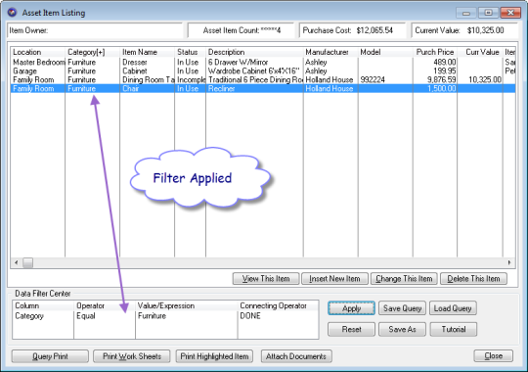The image size is (528, 372).
Task: Click the Wardrobe Cabinet description cell
Action: [253, 71]
